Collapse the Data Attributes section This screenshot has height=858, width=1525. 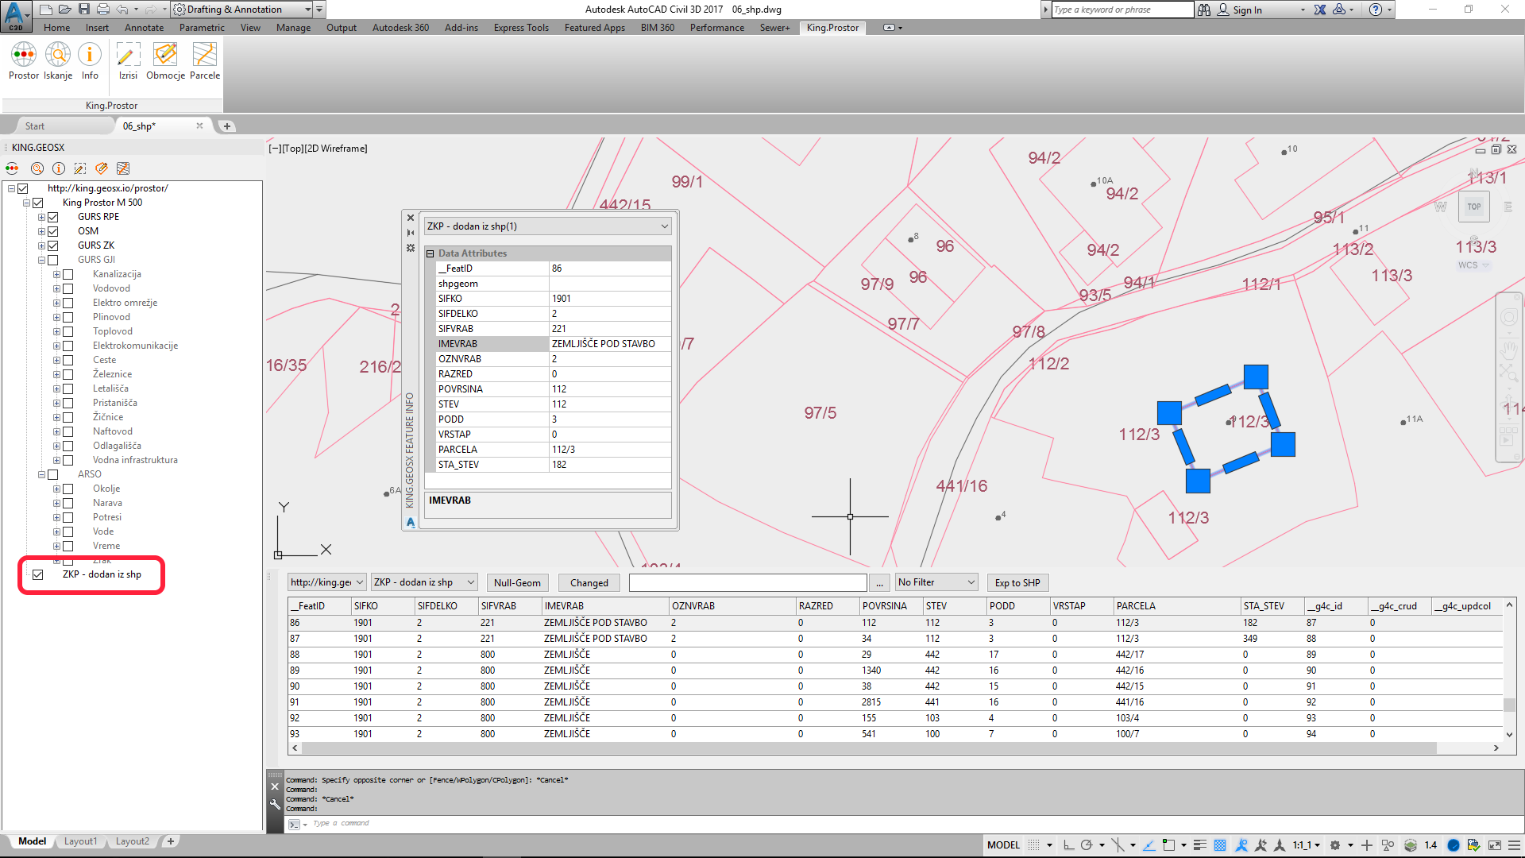[430, 253]
